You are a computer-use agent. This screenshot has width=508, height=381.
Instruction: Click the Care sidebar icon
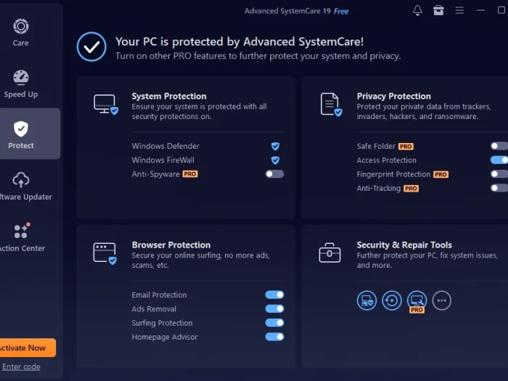(21, 32)
